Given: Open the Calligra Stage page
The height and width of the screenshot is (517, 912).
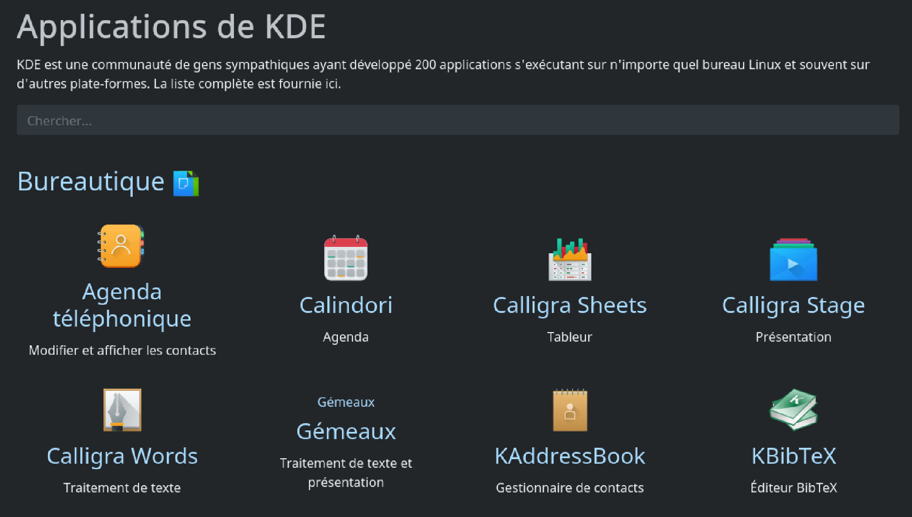Looking at the screenshot, I should (793, 305).
